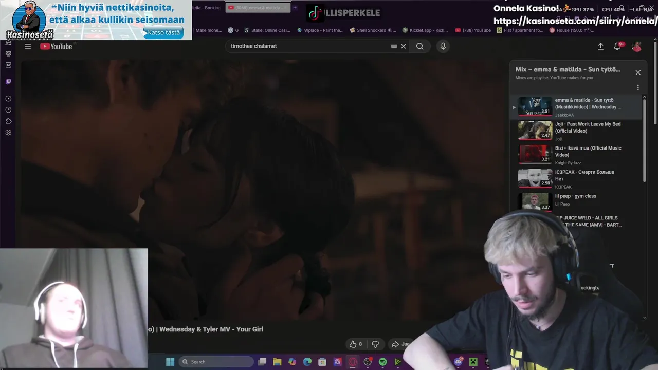Open the Windows Start menu
Image resolution: width=658 pixels, height=370 pixels.
[170, 362]
